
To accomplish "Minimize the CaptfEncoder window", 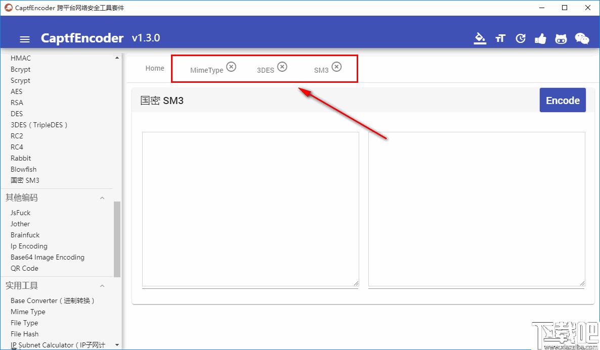I will click(x=542, y=8).
